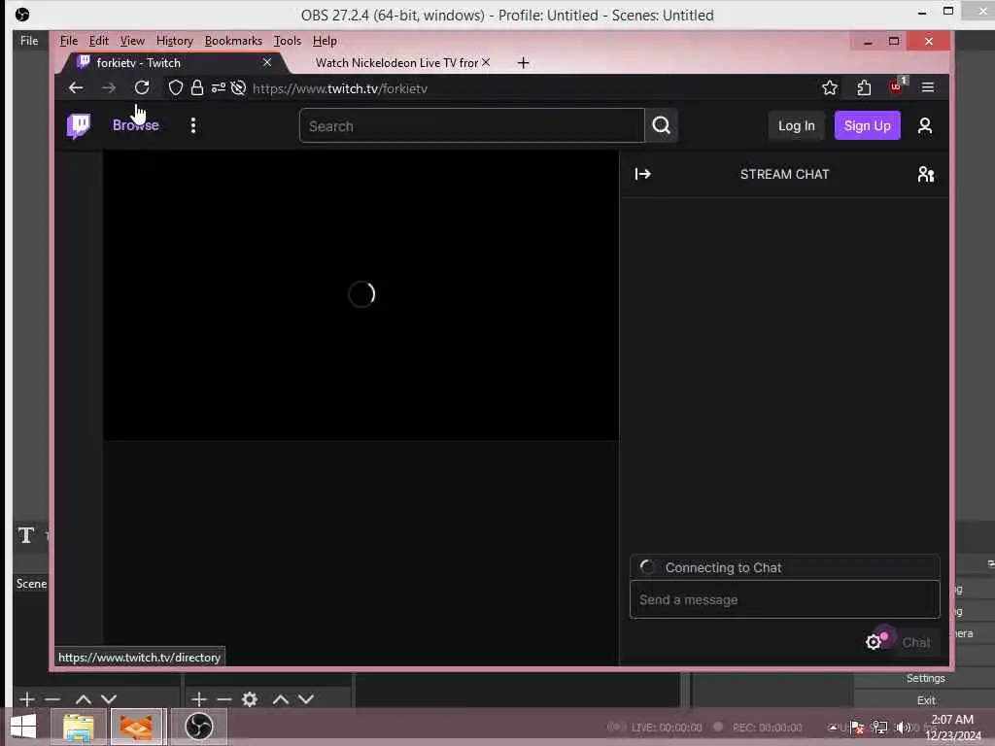Click the Firefox-style browser taskbar icon

coord(137,727)
